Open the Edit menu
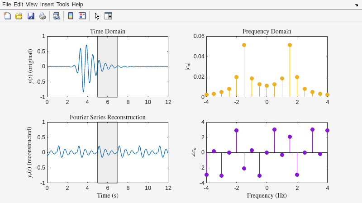Viewport: 362px width, 203px height. [x=18, y=5]
